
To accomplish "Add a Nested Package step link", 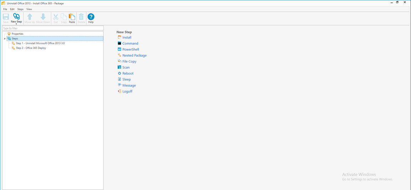I will coord(135,55).
